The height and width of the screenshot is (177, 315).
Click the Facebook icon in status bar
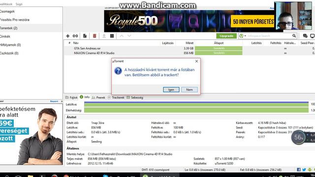(x=299, y=170)
